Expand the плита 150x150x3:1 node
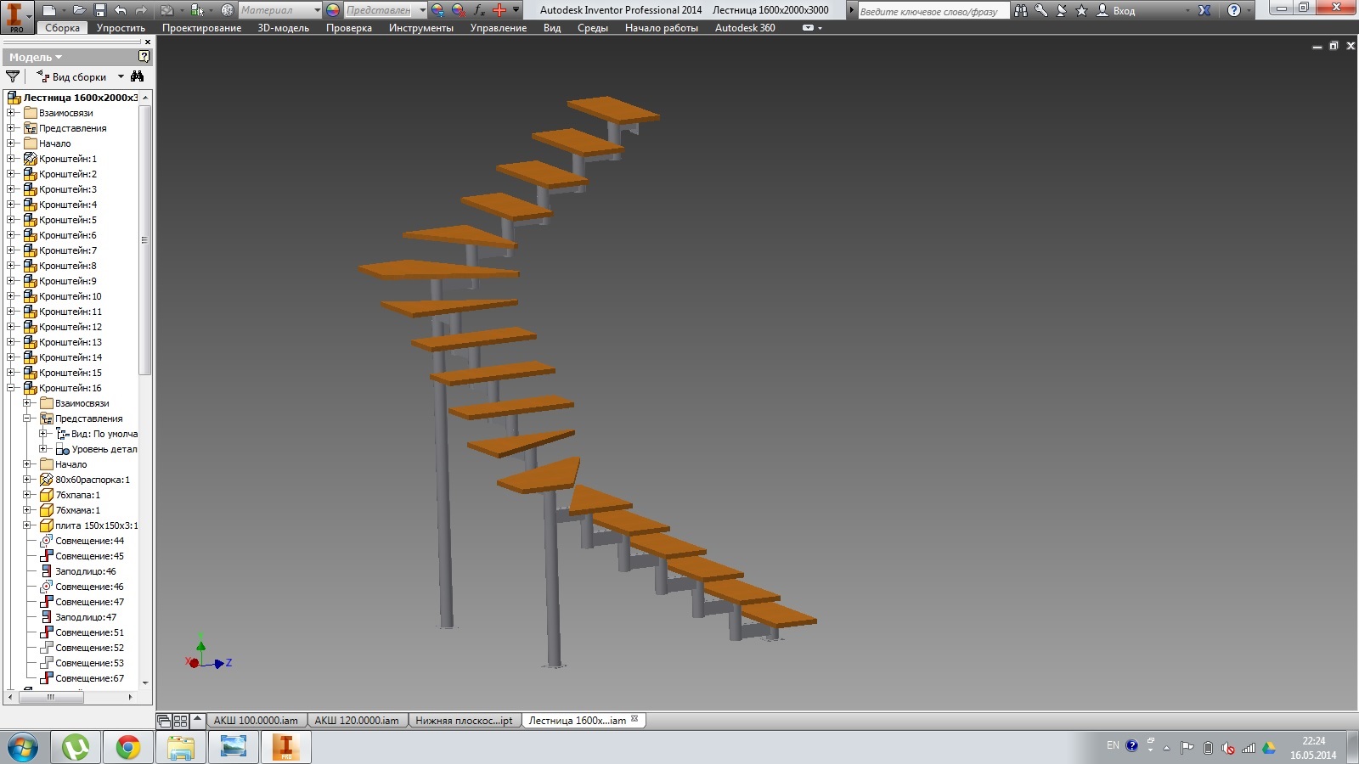 [x=27, y=525]
